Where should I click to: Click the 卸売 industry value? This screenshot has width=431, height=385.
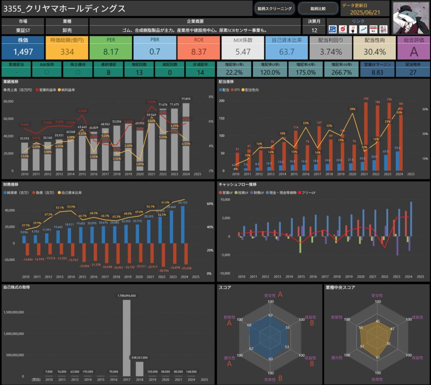coord(67,30)
